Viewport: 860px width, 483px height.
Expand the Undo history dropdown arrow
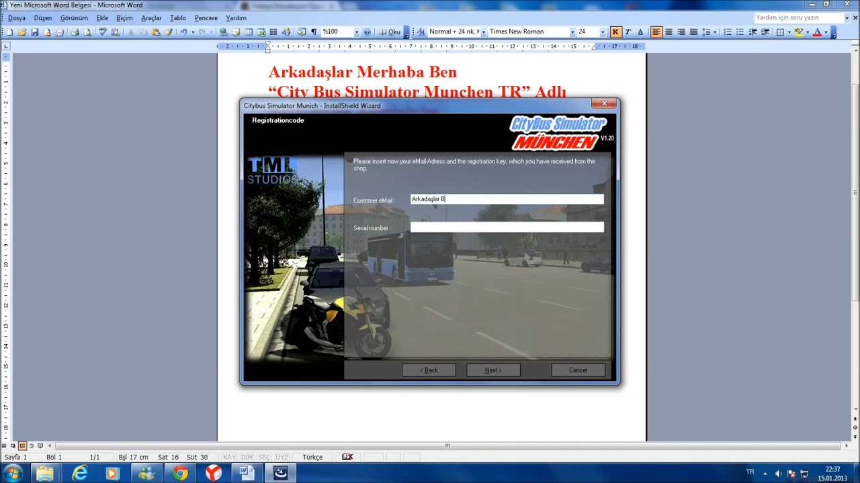coord(192,32)
